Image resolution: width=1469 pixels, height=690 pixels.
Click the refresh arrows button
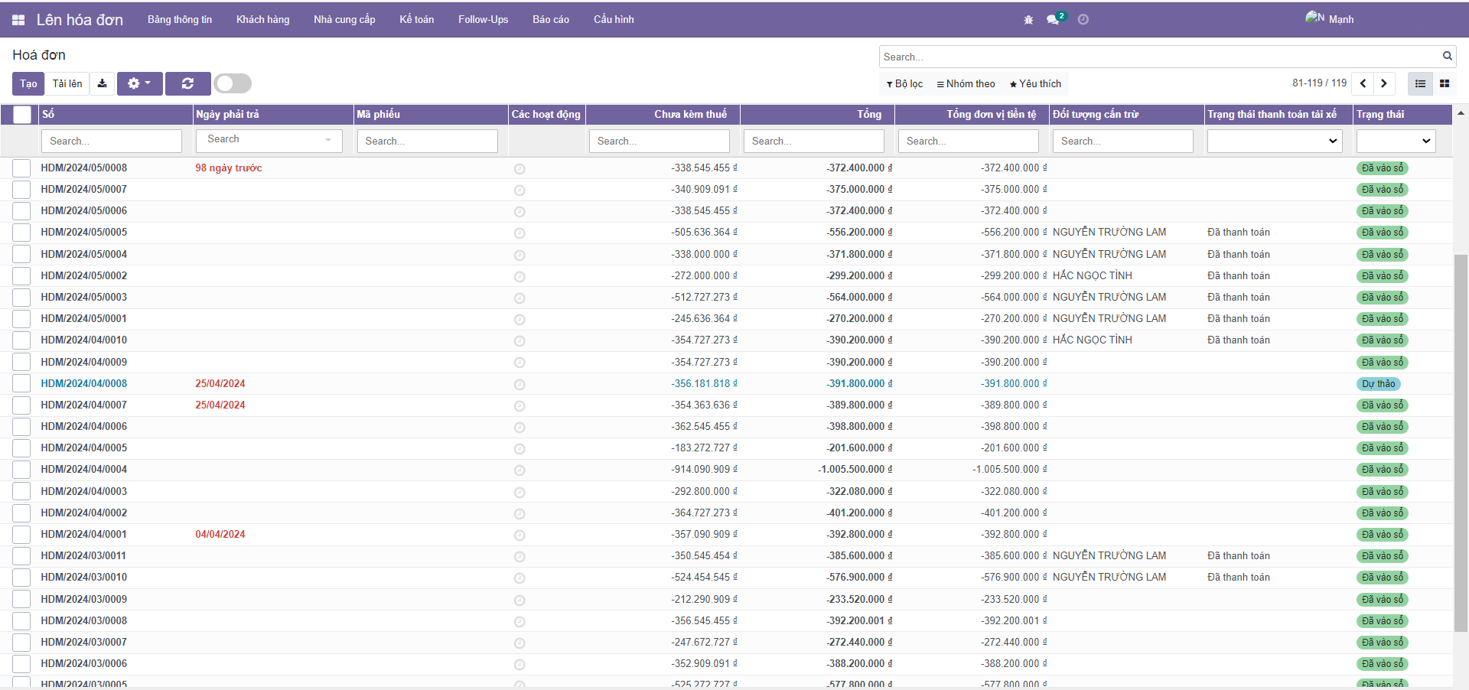[187, 83]
